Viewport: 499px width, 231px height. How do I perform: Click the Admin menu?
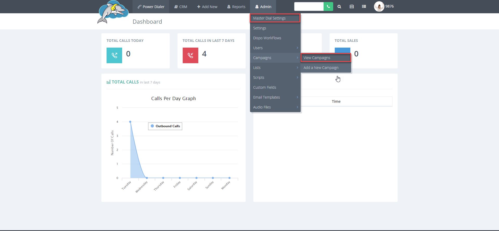[263, 7]
